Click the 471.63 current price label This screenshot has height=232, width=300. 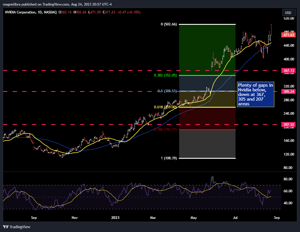[x=289, y=35]
